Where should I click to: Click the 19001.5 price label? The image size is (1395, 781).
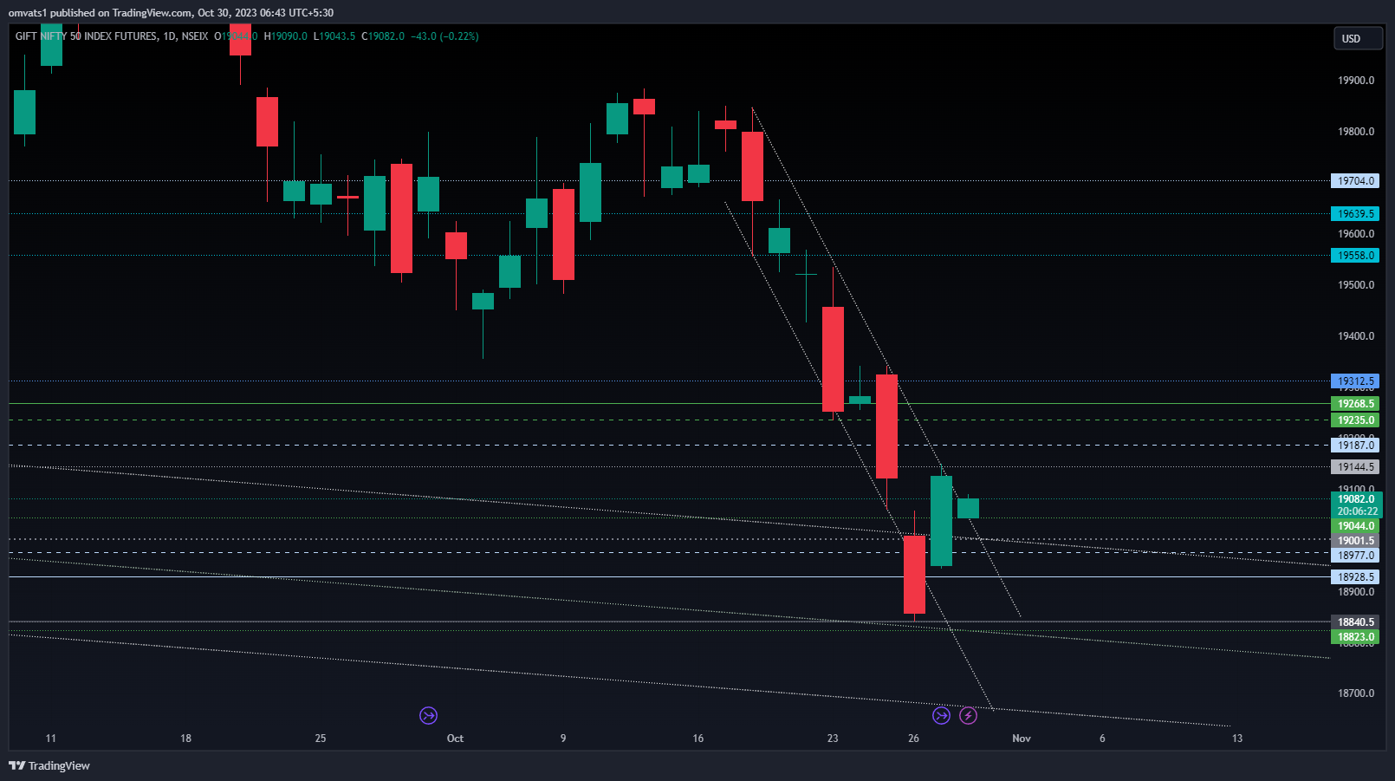1355,541
